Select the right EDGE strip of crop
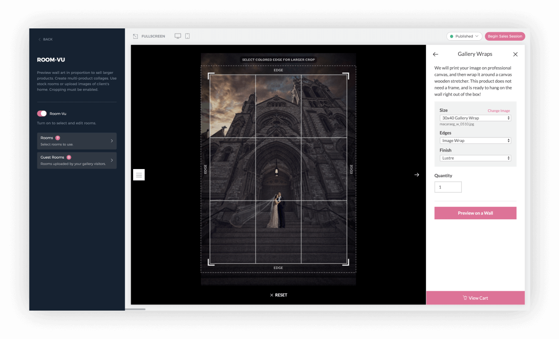 (351, 169)
